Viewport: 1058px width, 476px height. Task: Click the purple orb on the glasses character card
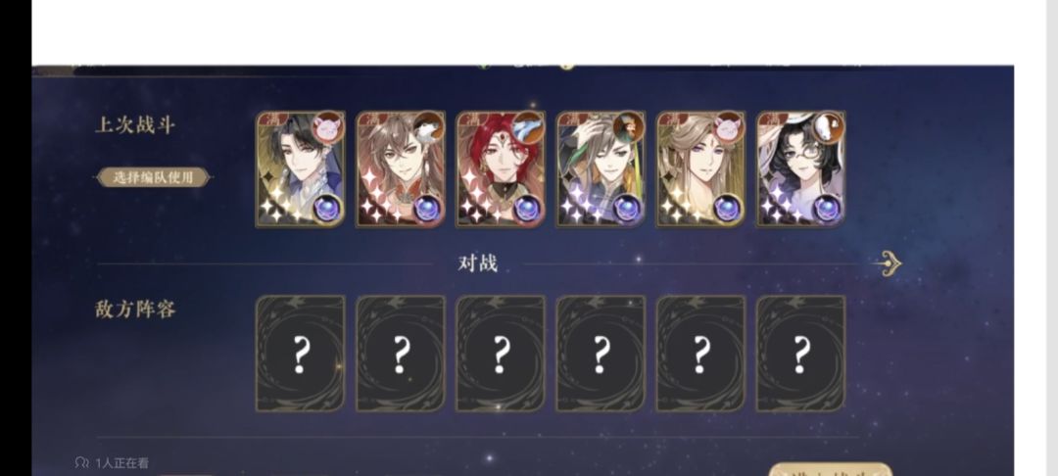[828, 209]
